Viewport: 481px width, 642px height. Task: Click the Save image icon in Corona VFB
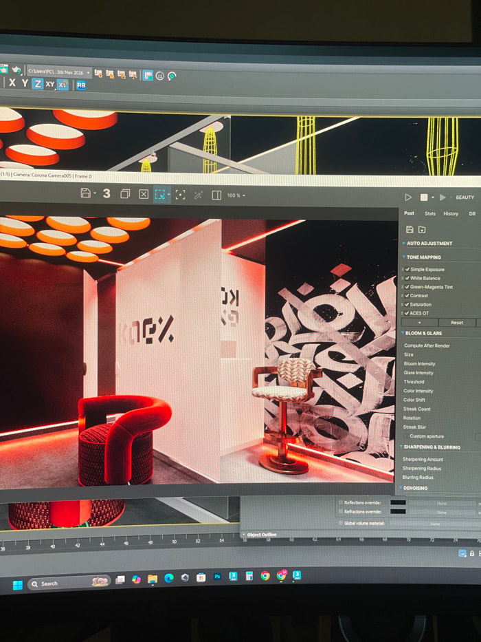pyautogui.click(x=85, y=193)
